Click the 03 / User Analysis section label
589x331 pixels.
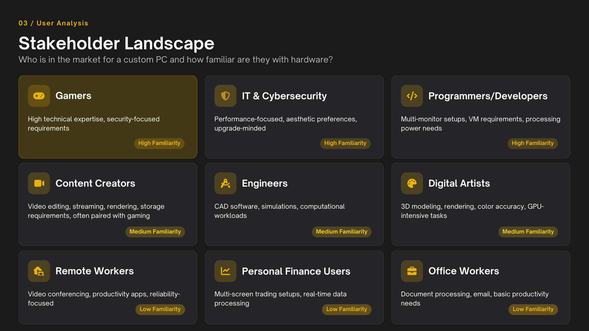(x=53, y=23)
